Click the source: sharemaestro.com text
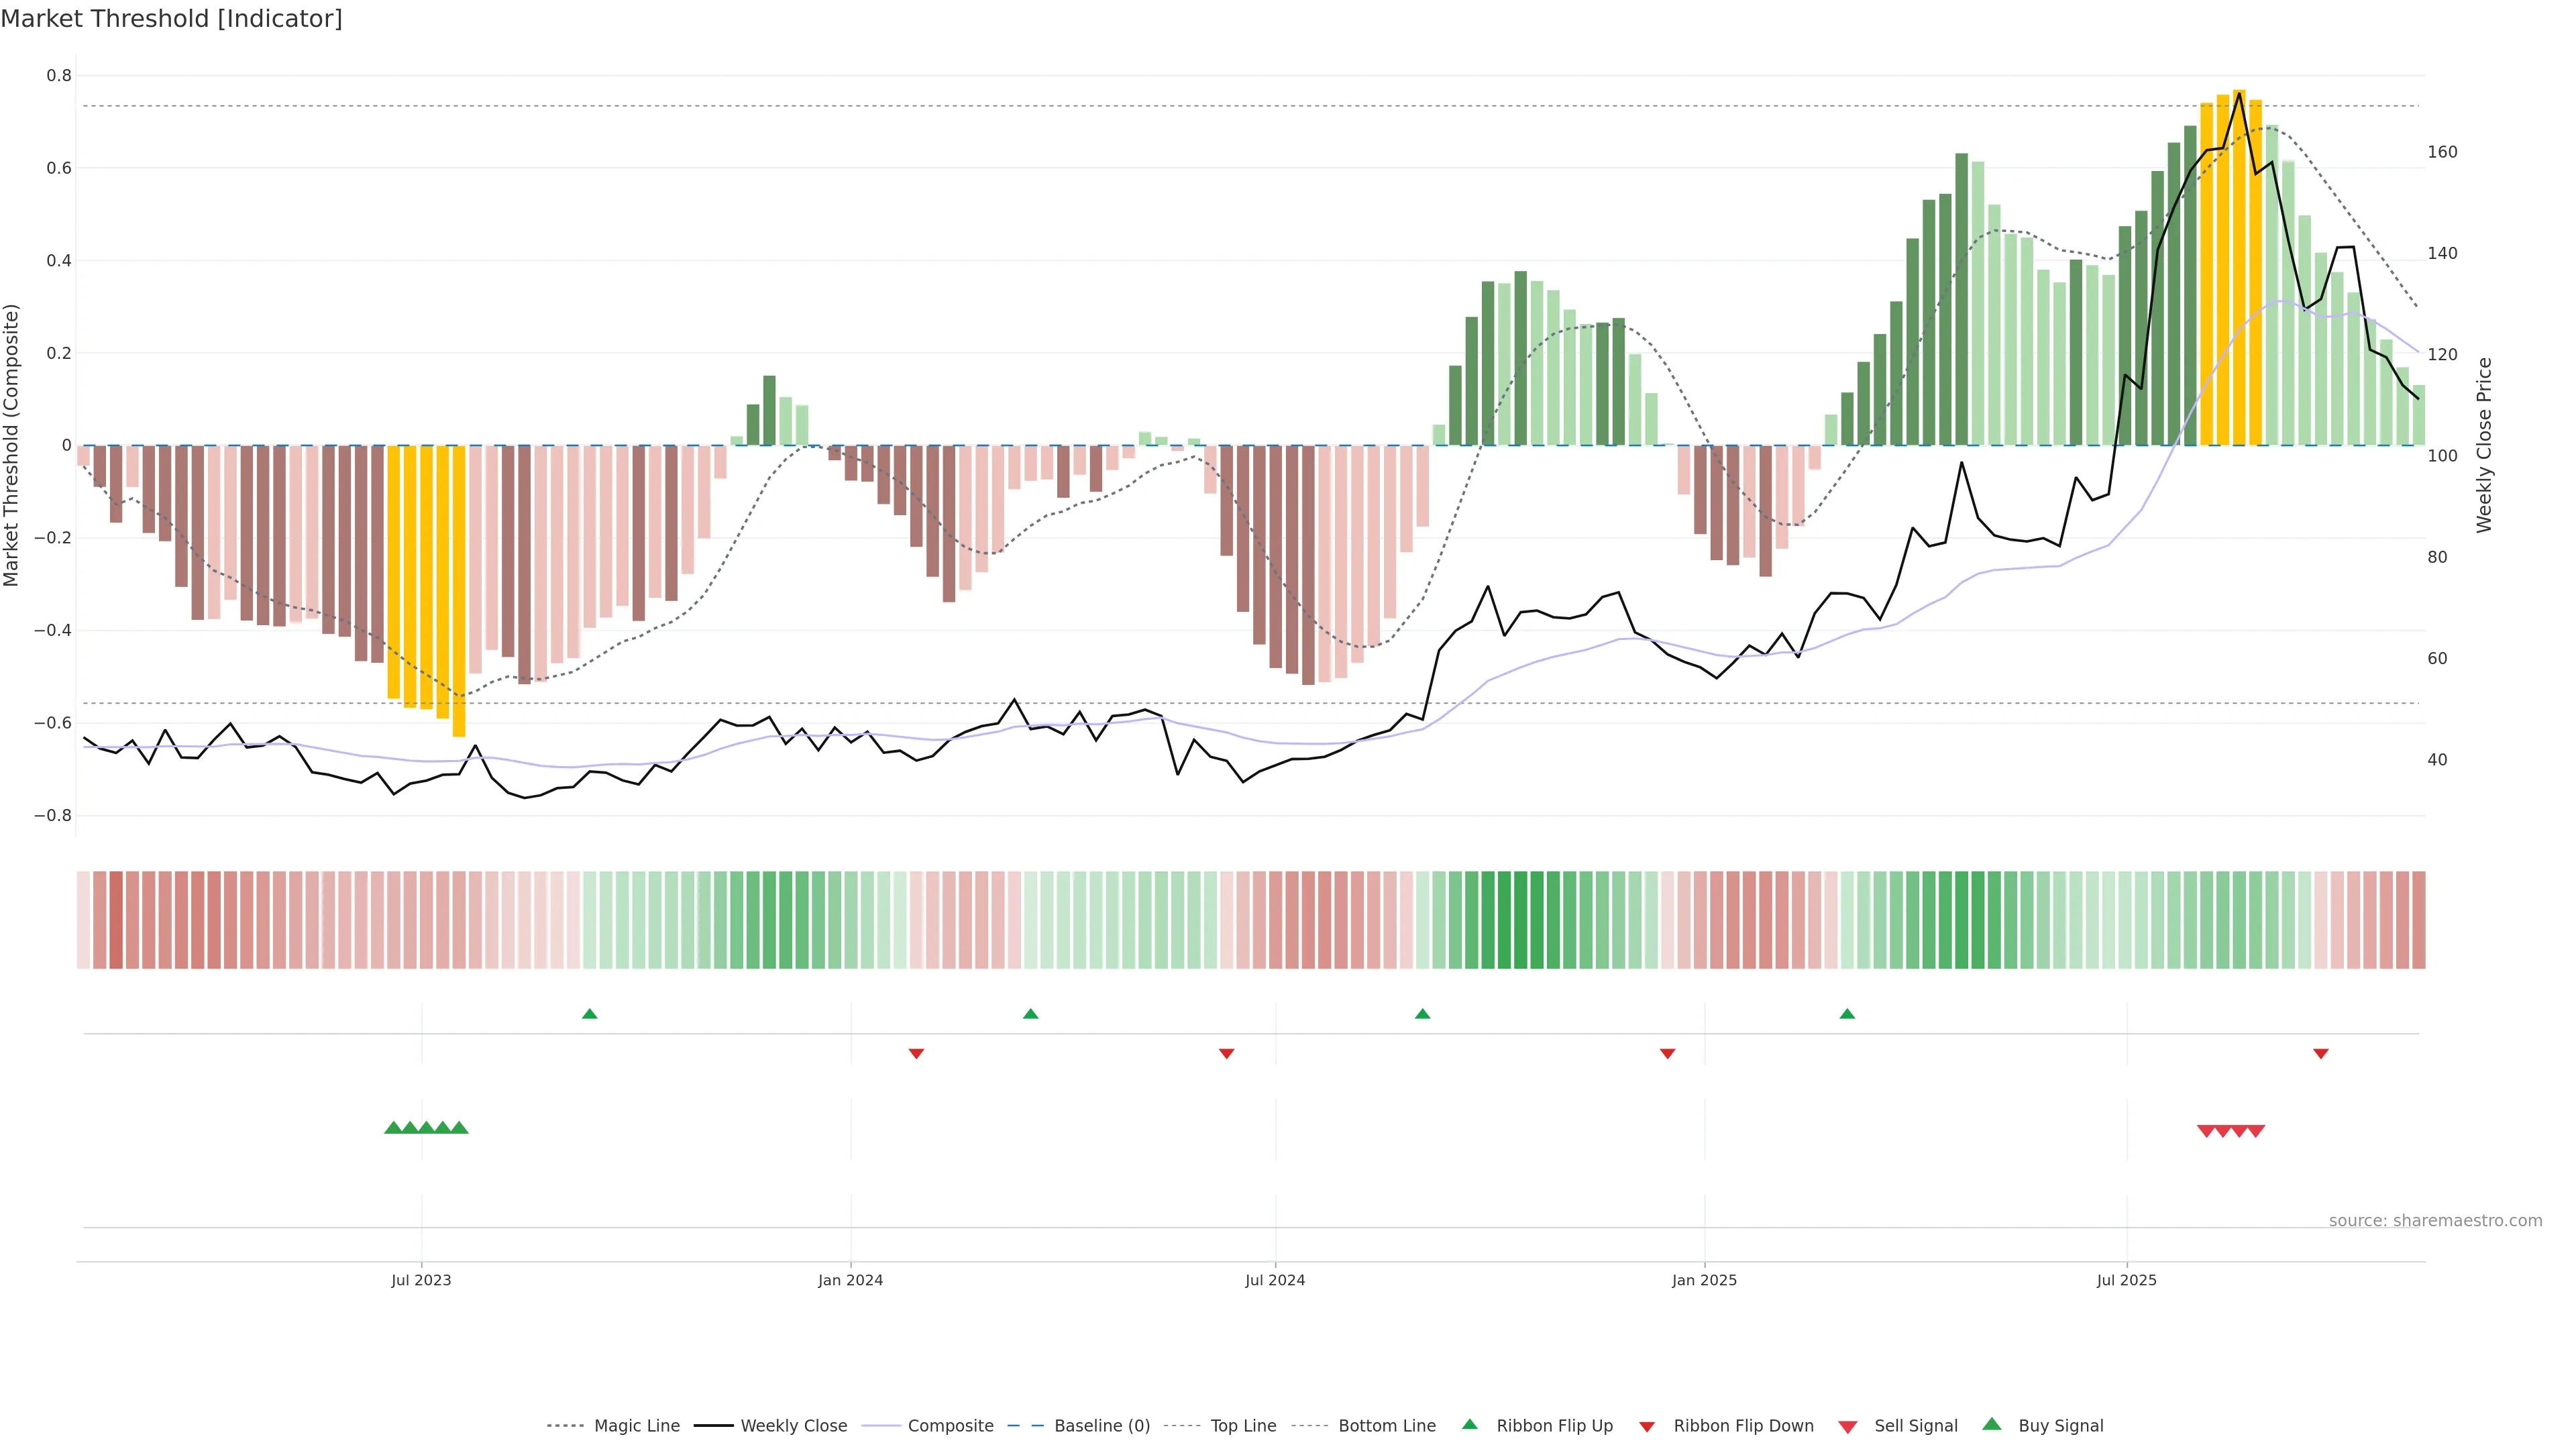The height and width of the screenshot is (1449, 2576). [2435, 1220]
